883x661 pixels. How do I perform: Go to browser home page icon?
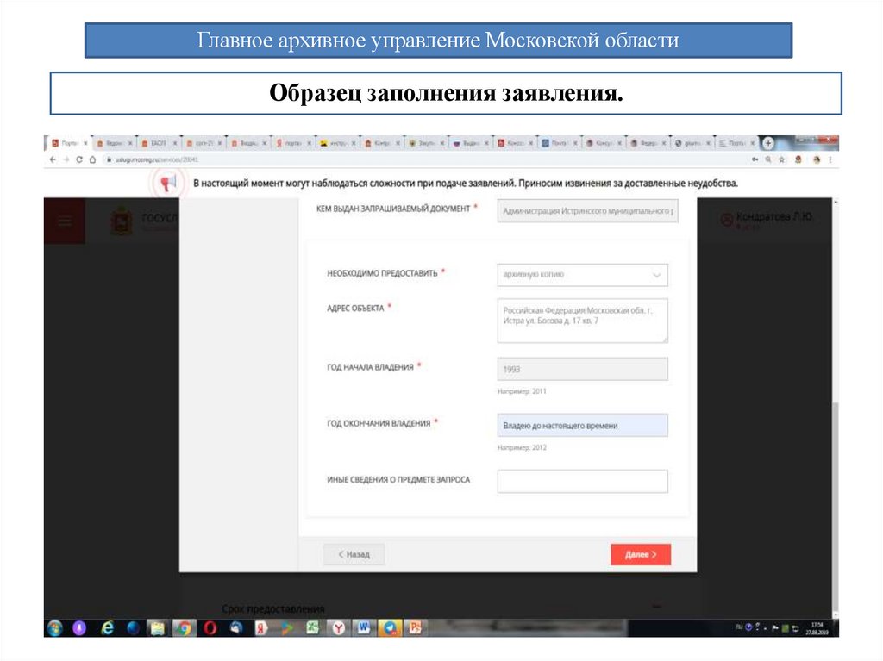[92, 160]
